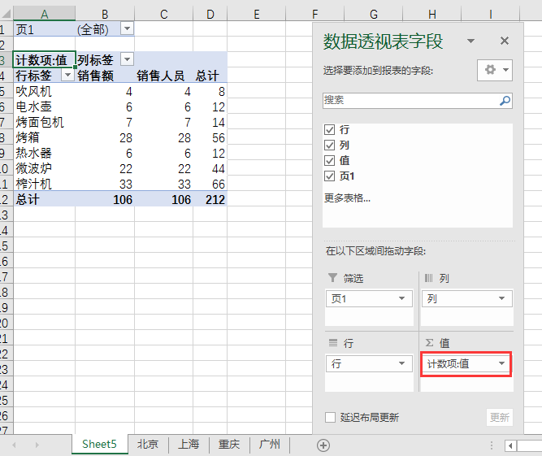Screen dimensions: 542x456
Task: Select the column C header
Action: coord(164,14)
